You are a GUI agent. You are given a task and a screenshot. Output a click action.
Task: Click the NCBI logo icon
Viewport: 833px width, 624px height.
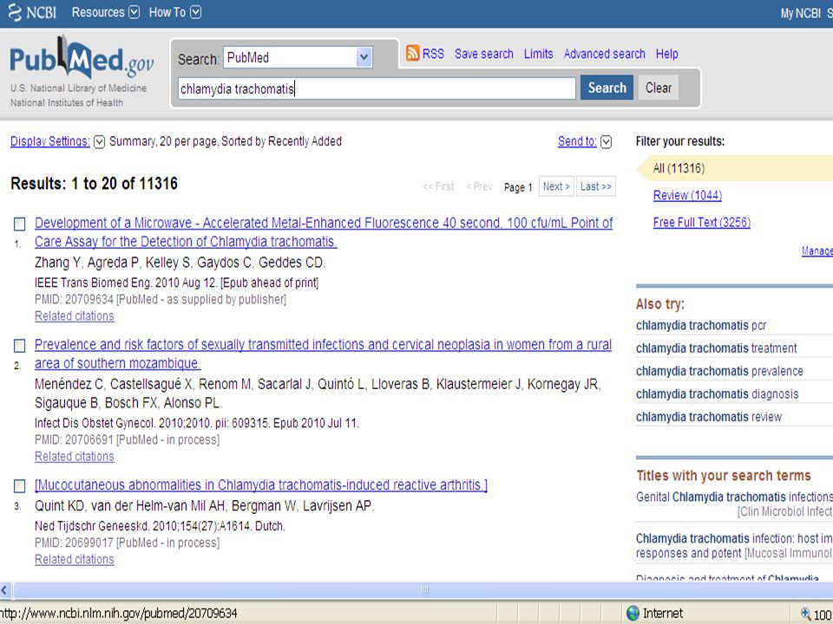15,12
